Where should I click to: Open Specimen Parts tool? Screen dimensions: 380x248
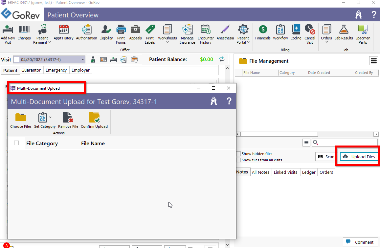tap(363, 34)
